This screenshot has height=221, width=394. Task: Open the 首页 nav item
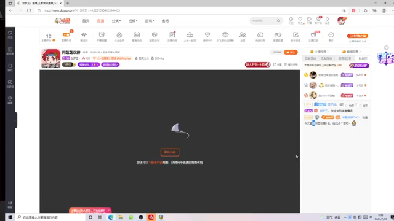[86, 21]
